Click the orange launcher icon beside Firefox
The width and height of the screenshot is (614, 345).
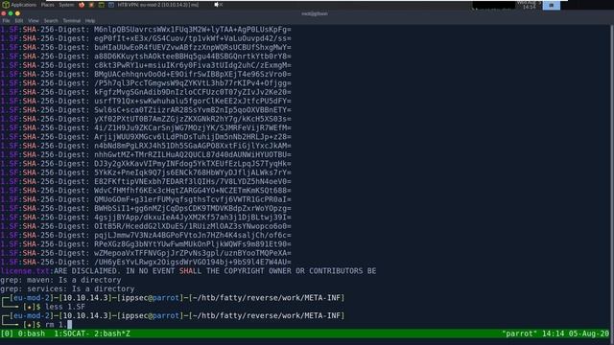(91, 5)
